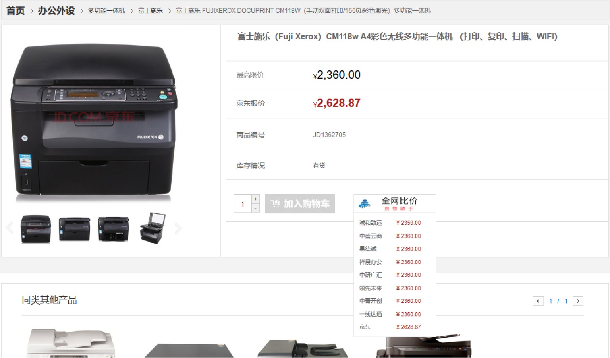Click the product title heading
Image resolution: width=610 pixels, height=358 pixels.
tap(397, 36)
